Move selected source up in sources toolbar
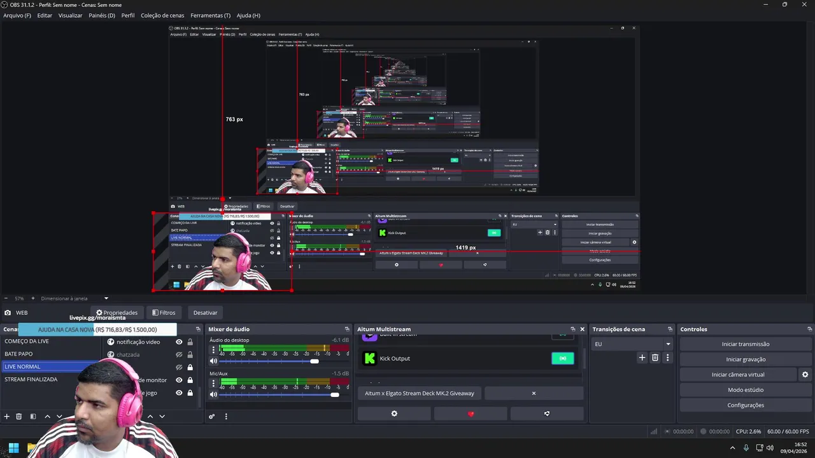Viewport: 815px width, 458px height. [x=150, y=417]
